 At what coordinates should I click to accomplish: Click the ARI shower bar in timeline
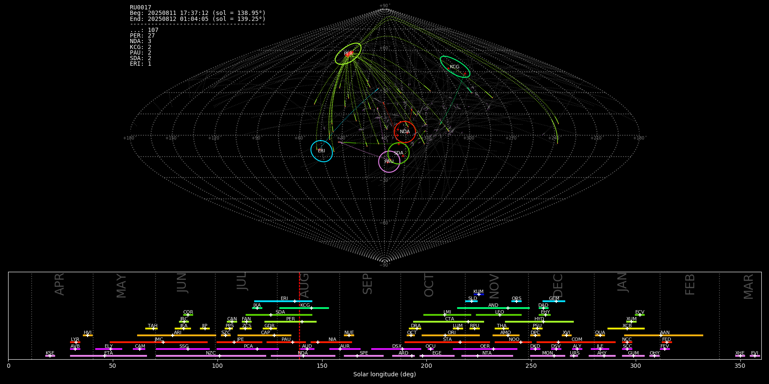point(176,335)
